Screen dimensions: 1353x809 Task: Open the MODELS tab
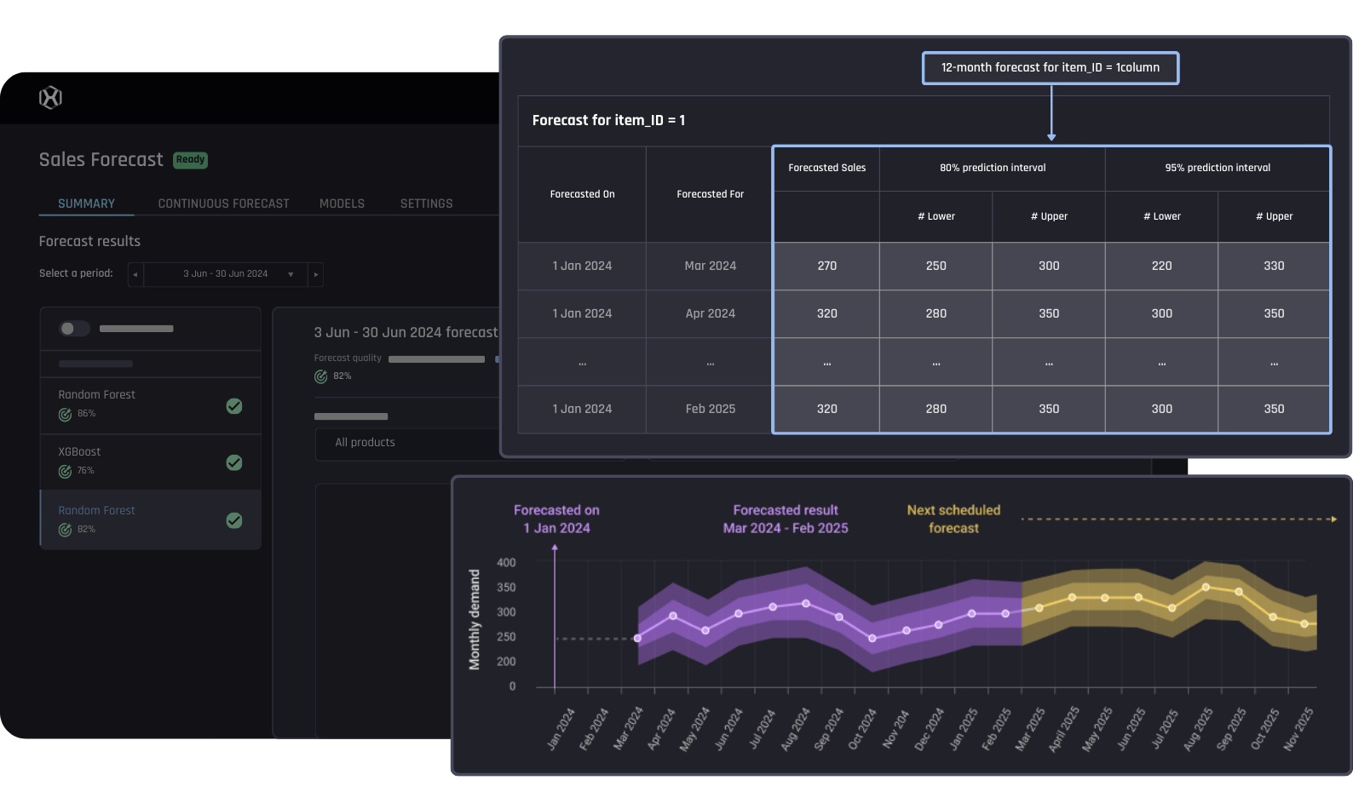tap(342, 204)
